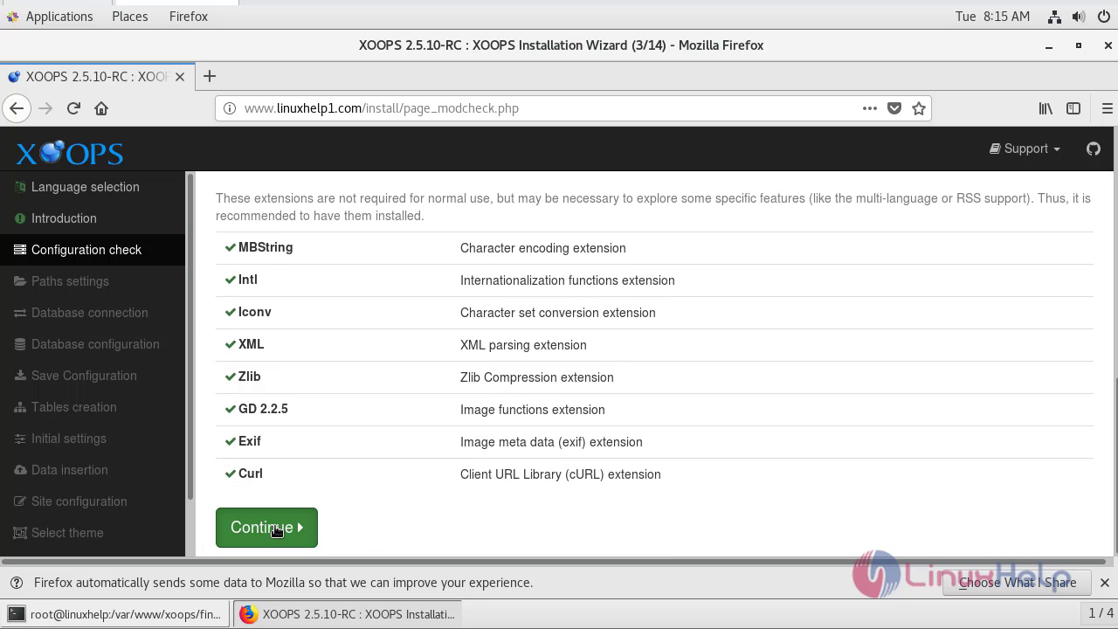Viewport: 1118px width, 629px height.
Task: Click the green check next to Exif
Action: click(x=231, y=441)
